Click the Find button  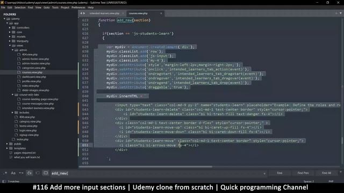(x=279, y=173)
